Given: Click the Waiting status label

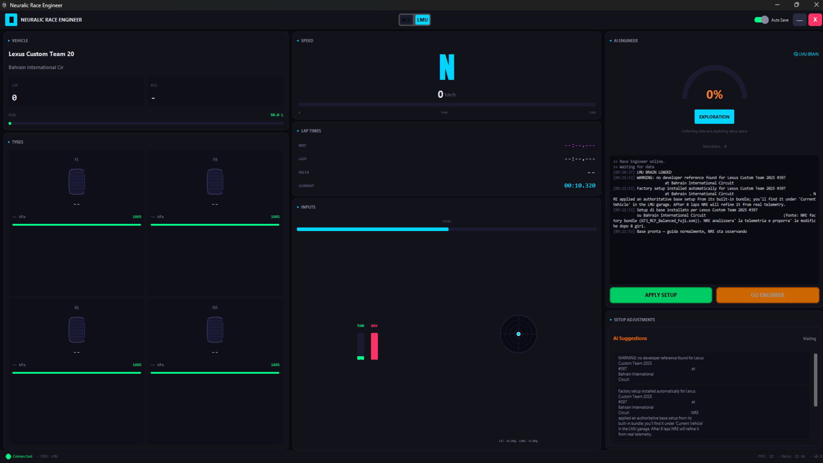Looking at the screenshot, I should [809, 339].
